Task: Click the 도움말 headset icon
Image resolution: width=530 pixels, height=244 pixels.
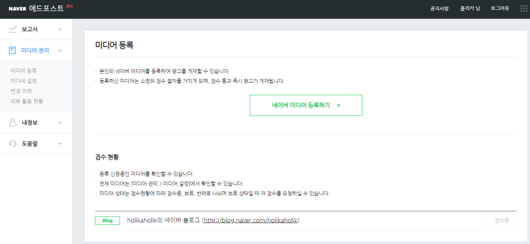Action: (13, 143)
